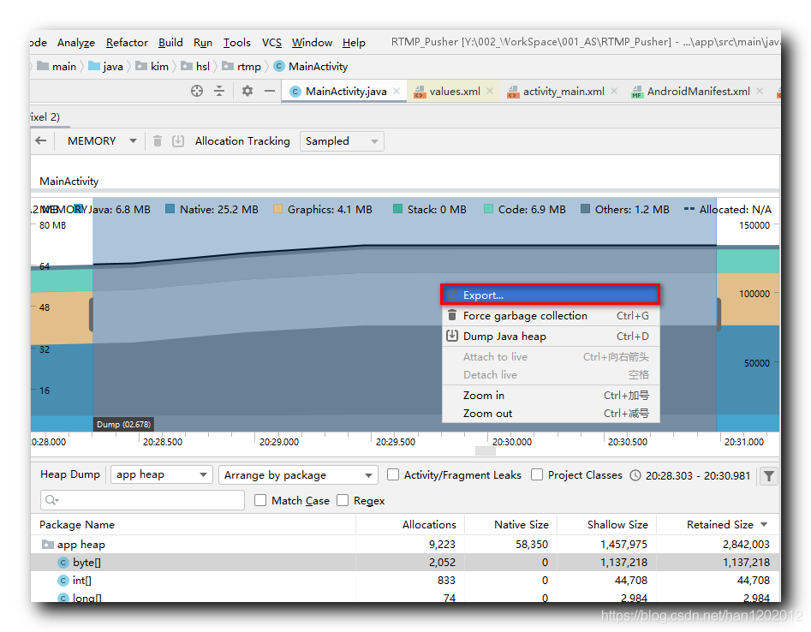Screen dimensions: 811x632
Task: Click the clock icon beside time range
Action: point(635,475)
